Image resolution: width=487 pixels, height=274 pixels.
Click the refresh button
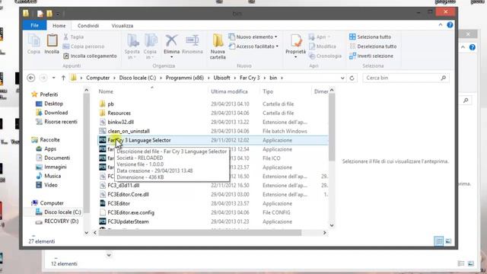click(352, 78)
